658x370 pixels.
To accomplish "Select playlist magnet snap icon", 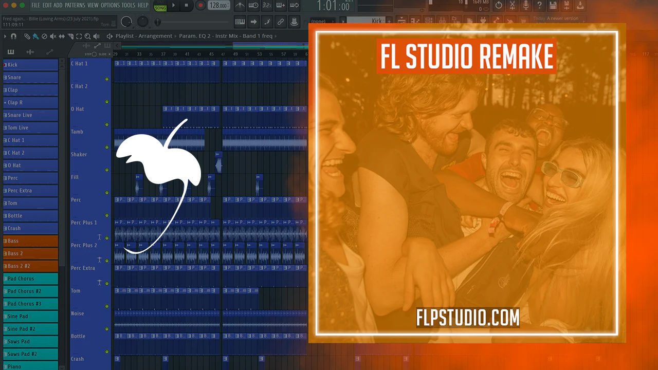I will (14, 36).
